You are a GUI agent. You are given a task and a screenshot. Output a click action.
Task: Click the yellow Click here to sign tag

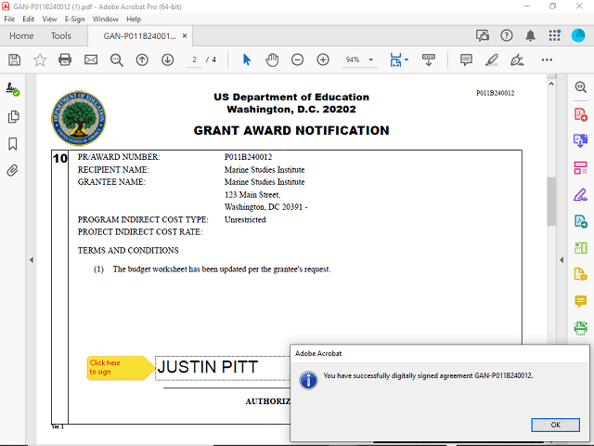tap(121, 368)
